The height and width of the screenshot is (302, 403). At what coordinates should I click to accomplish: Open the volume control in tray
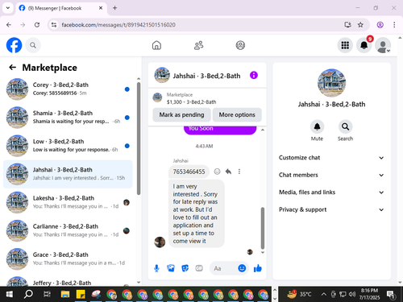tap(352, 295)
